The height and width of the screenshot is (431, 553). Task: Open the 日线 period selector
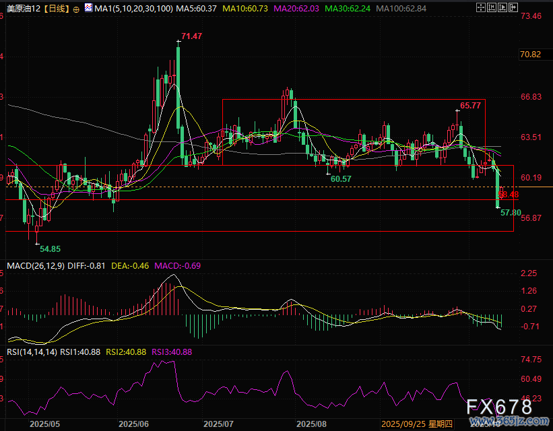click(x=56, y=9)
